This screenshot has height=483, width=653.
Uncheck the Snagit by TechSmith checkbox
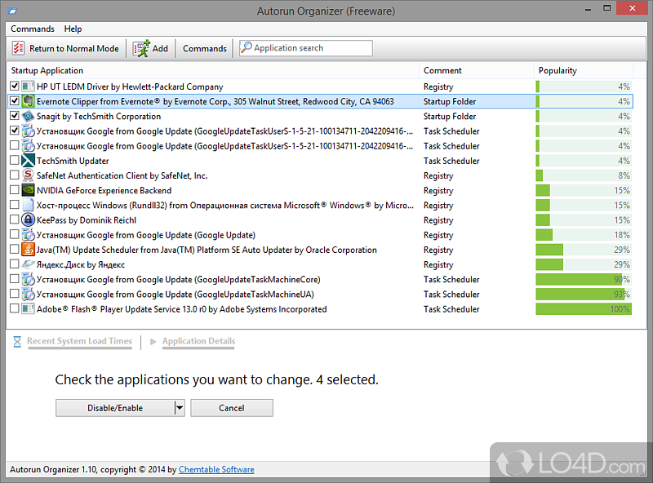15,117
